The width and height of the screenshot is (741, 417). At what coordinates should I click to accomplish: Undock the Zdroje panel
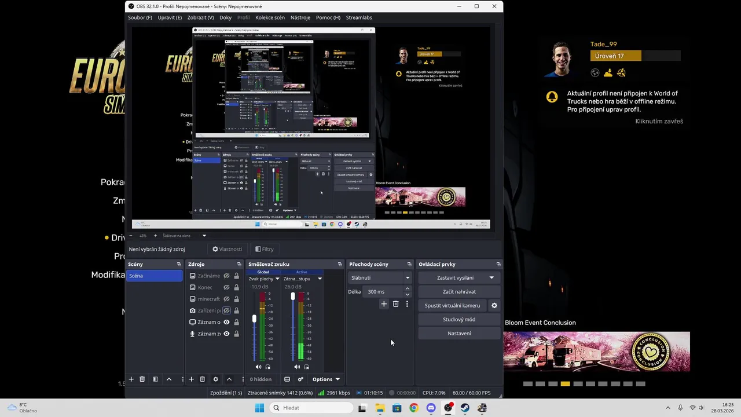pyautogui.click(x=239, y=264)
